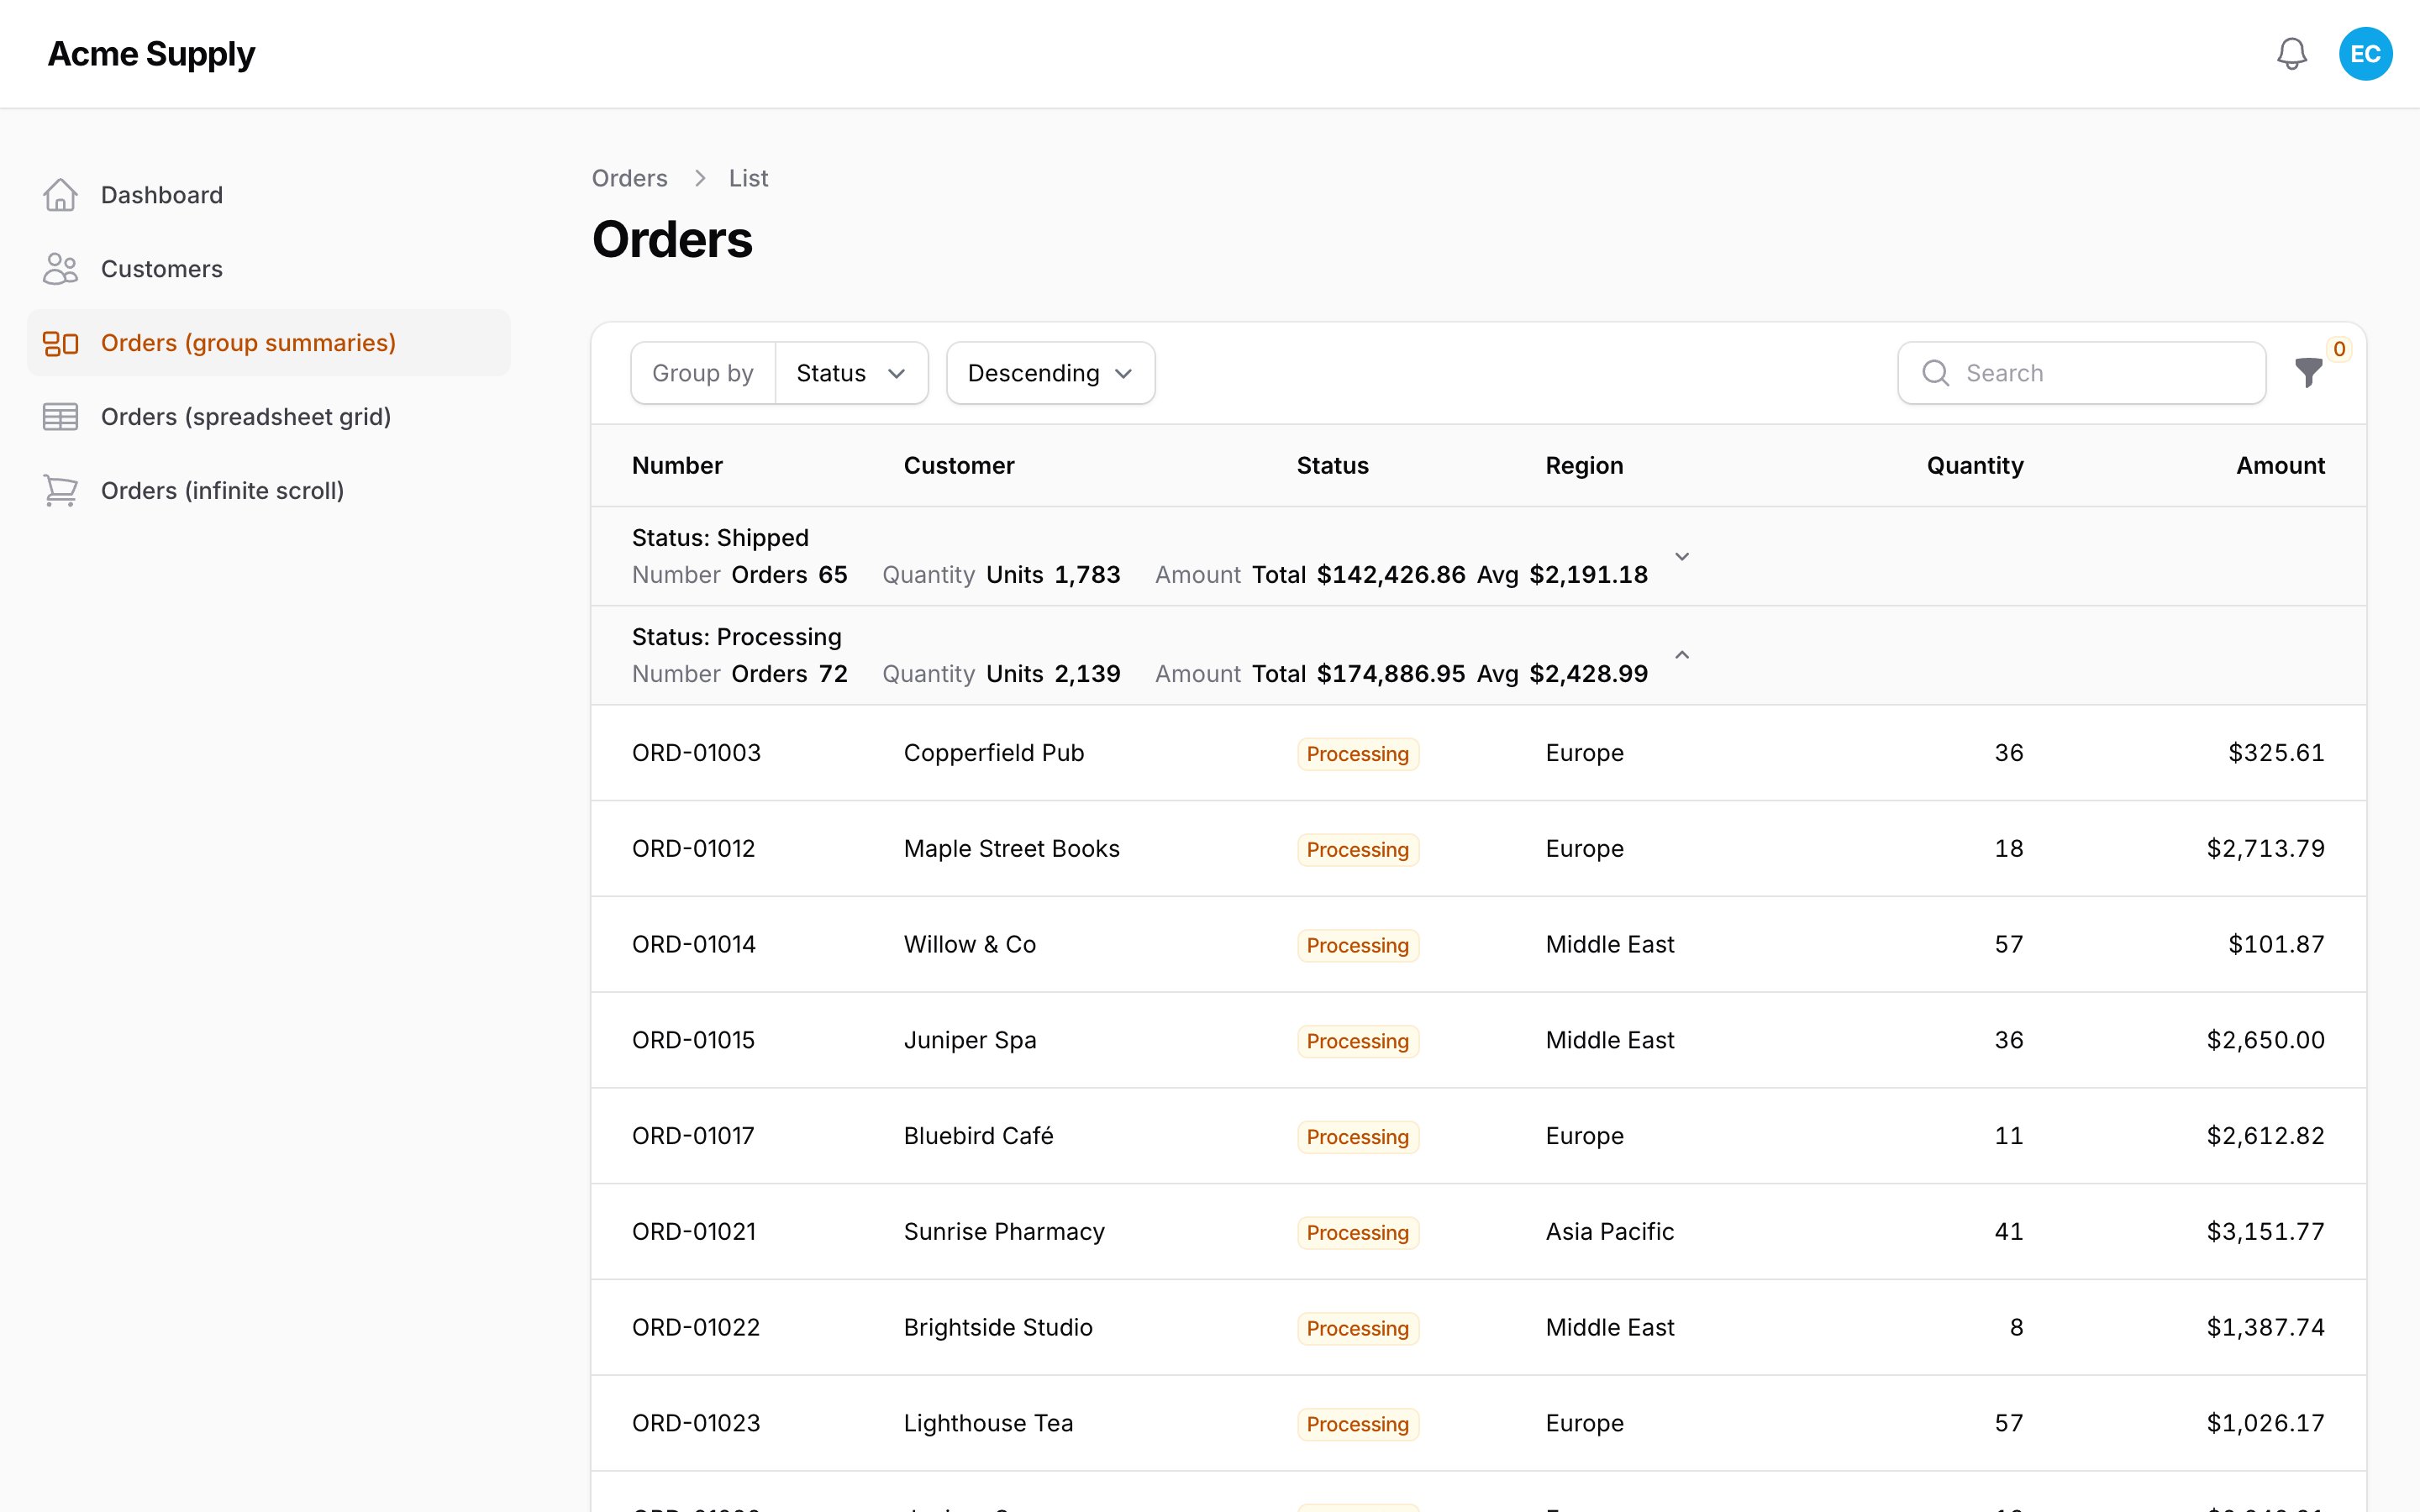Viewport: 2420px width, 1512px height.
Task: Click the Processing average $2,428.99
Action: (x=1588, y=674)
